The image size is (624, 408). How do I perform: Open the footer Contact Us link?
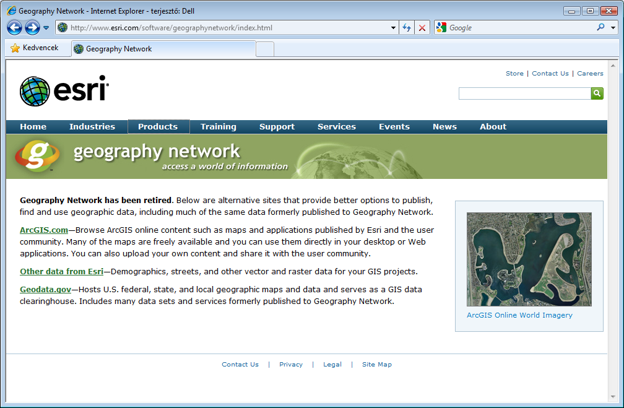(240, 364)
